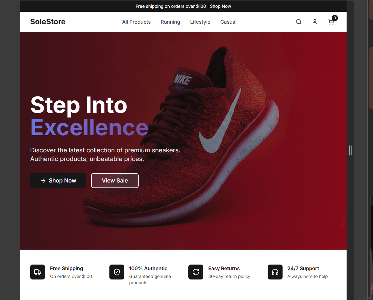
Task: Click the 24/7 Support headphones icon
Action: coord(275,272)
